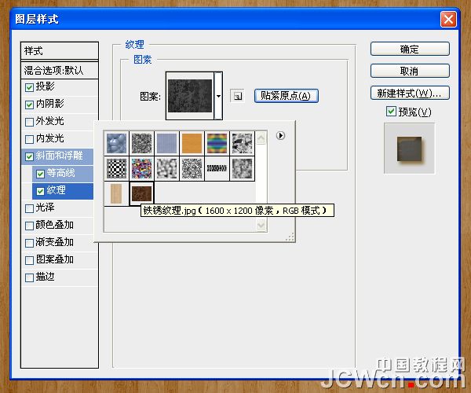Viewport: 471px width, 393px height.
Task: Toggle the 纹理 texture checkbox
Action: pos(40,191)
